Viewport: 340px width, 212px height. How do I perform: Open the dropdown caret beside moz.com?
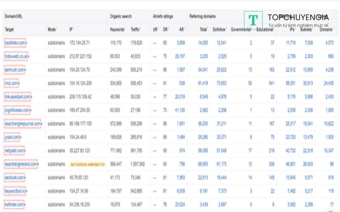(x=20, y=84)
